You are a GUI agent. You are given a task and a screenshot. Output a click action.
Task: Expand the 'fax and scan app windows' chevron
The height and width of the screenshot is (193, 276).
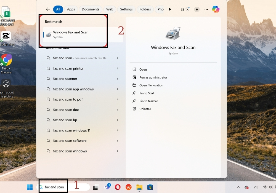click(117, 89)
